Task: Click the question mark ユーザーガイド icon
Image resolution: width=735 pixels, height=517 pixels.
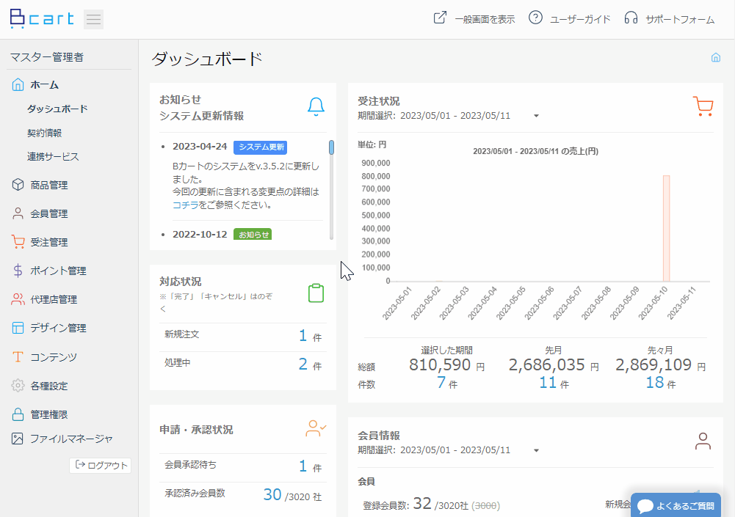Action: [x=535, y=18]
